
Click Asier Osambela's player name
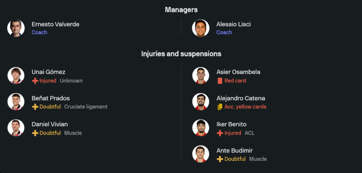[238, 72]
